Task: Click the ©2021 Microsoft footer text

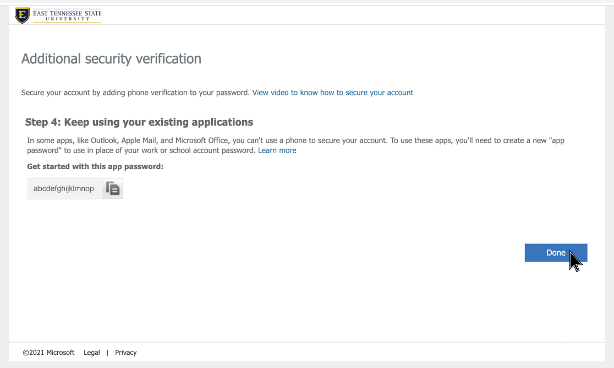Action: (x=48, y=353)
